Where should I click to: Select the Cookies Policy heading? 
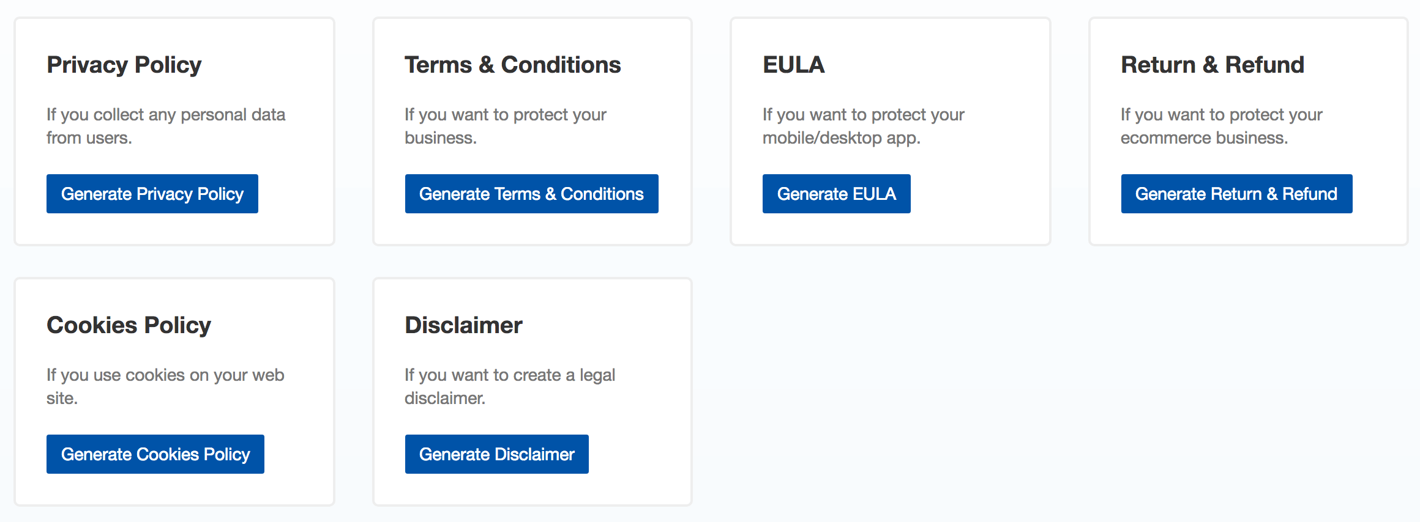click(129, 325)
